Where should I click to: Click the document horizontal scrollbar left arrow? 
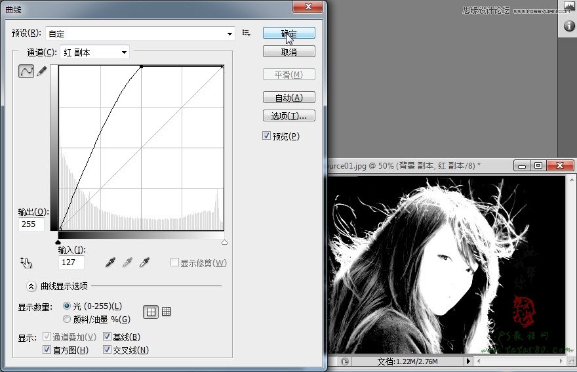[479, 362]
